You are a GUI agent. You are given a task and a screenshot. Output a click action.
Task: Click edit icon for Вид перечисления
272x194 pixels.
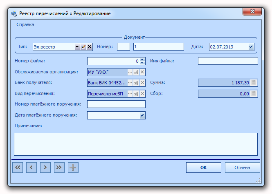136,94
